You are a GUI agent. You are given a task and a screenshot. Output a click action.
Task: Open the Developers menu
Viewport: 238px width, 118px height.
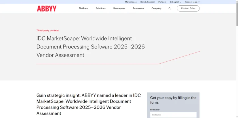click(x=119, y=8)
